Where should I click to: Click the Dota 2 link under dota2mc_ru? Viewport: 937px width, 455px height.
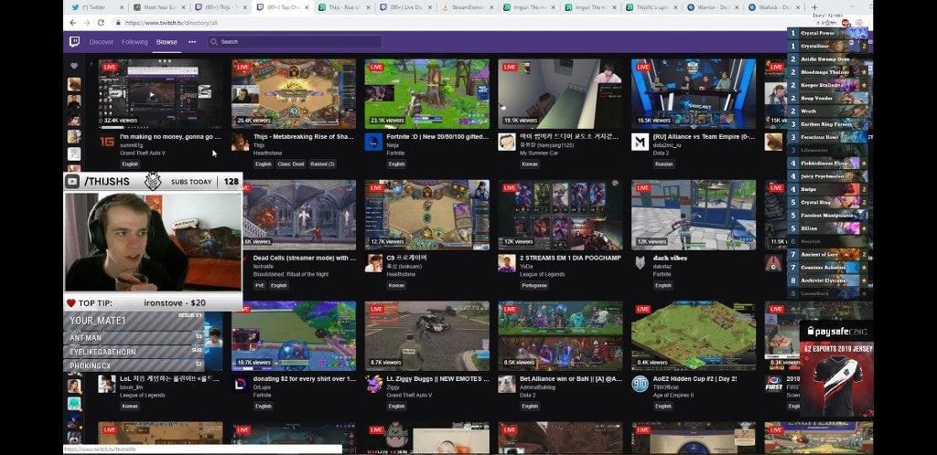661,153
